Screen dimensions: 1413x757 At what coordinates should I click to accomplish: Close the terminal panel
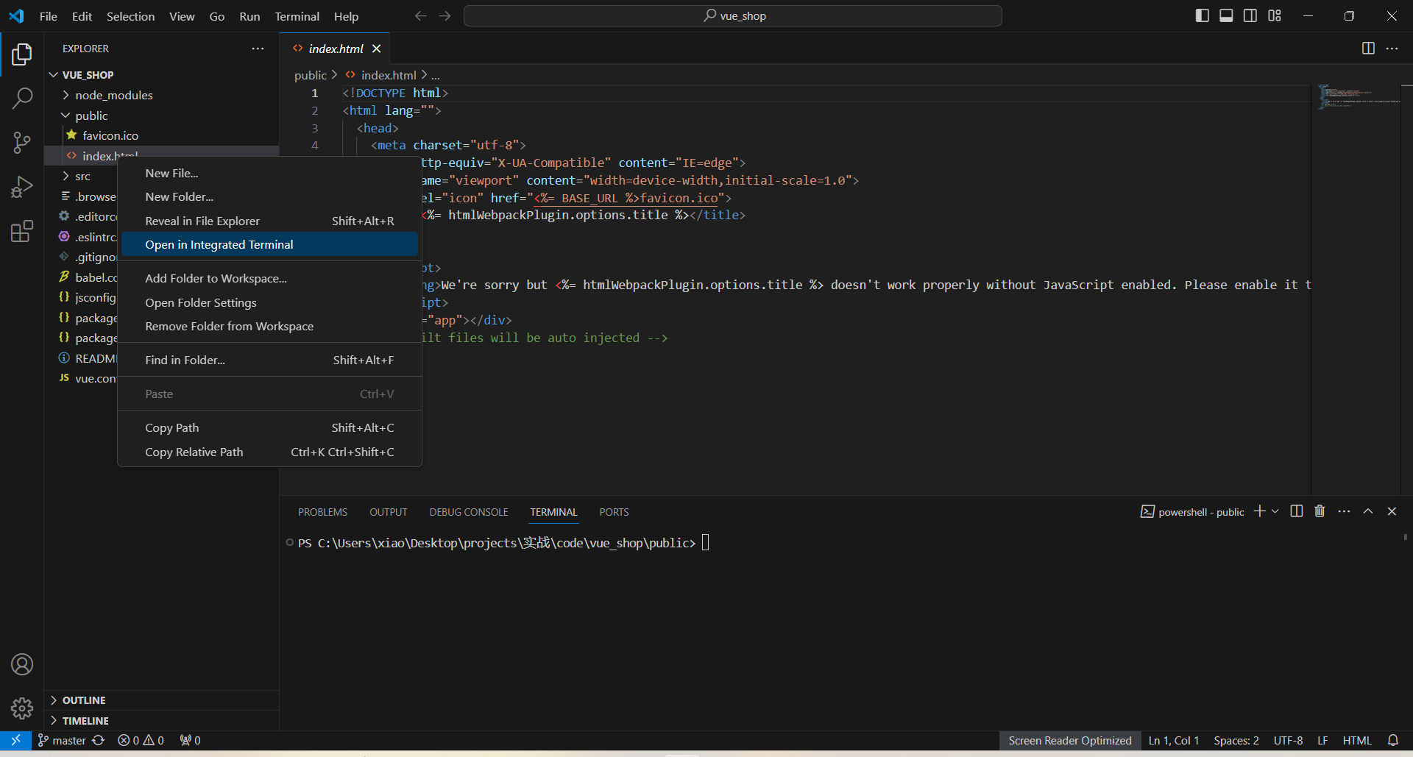1392,511
